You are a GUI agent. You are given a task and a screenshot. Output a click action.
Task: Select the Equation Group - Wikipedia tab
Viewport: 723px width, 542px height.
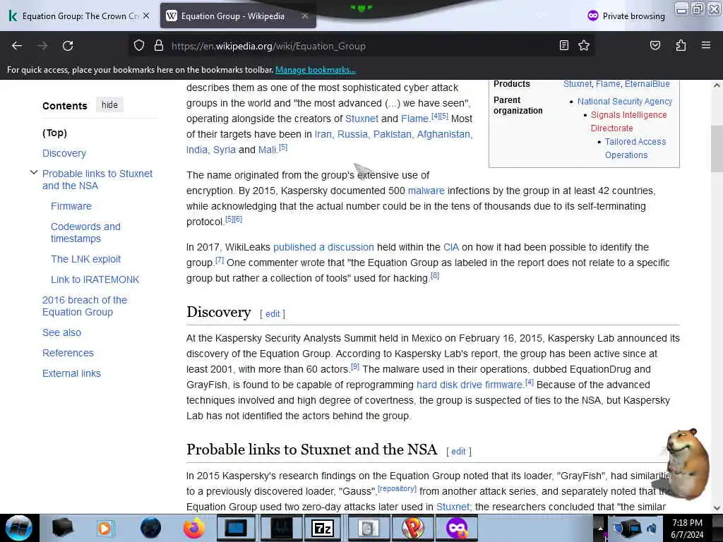pos(238,16)
